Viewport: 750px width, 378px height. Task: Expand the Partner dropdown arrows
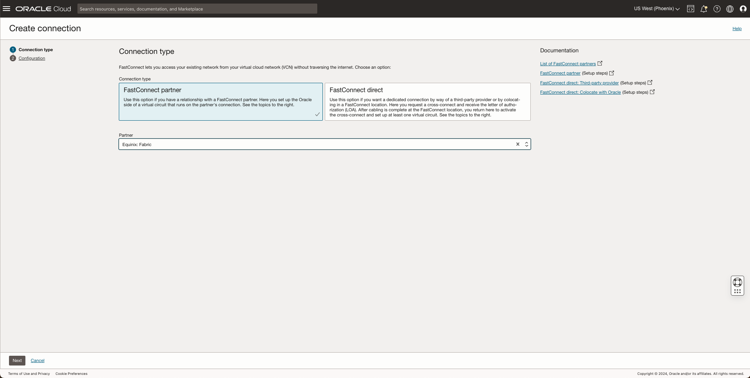(x=526, y=144)
